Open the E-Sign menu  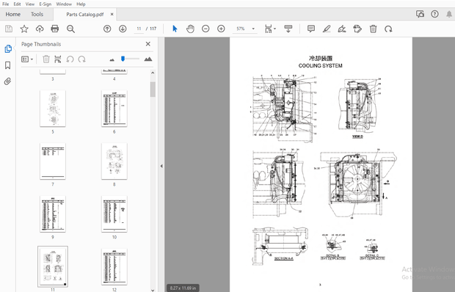pos(45,4)
